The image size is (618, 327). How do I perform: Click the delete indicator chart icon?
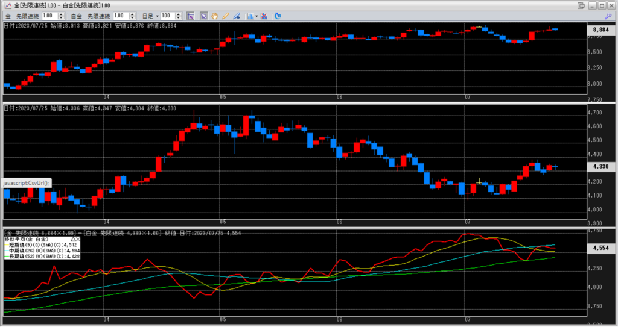pos(264,15)
